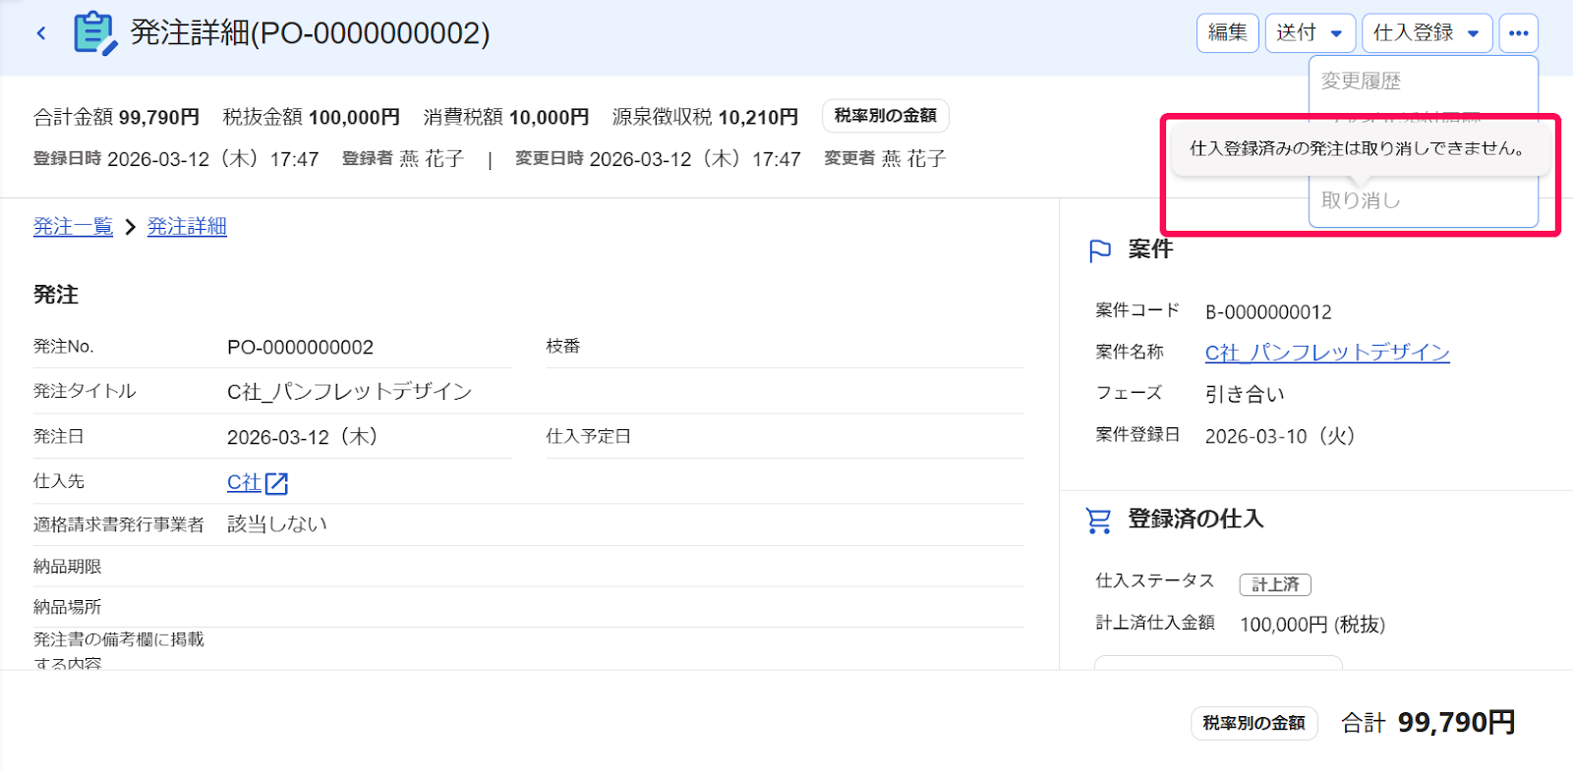Click 源泉徴収税 10,210円 text

705,117
